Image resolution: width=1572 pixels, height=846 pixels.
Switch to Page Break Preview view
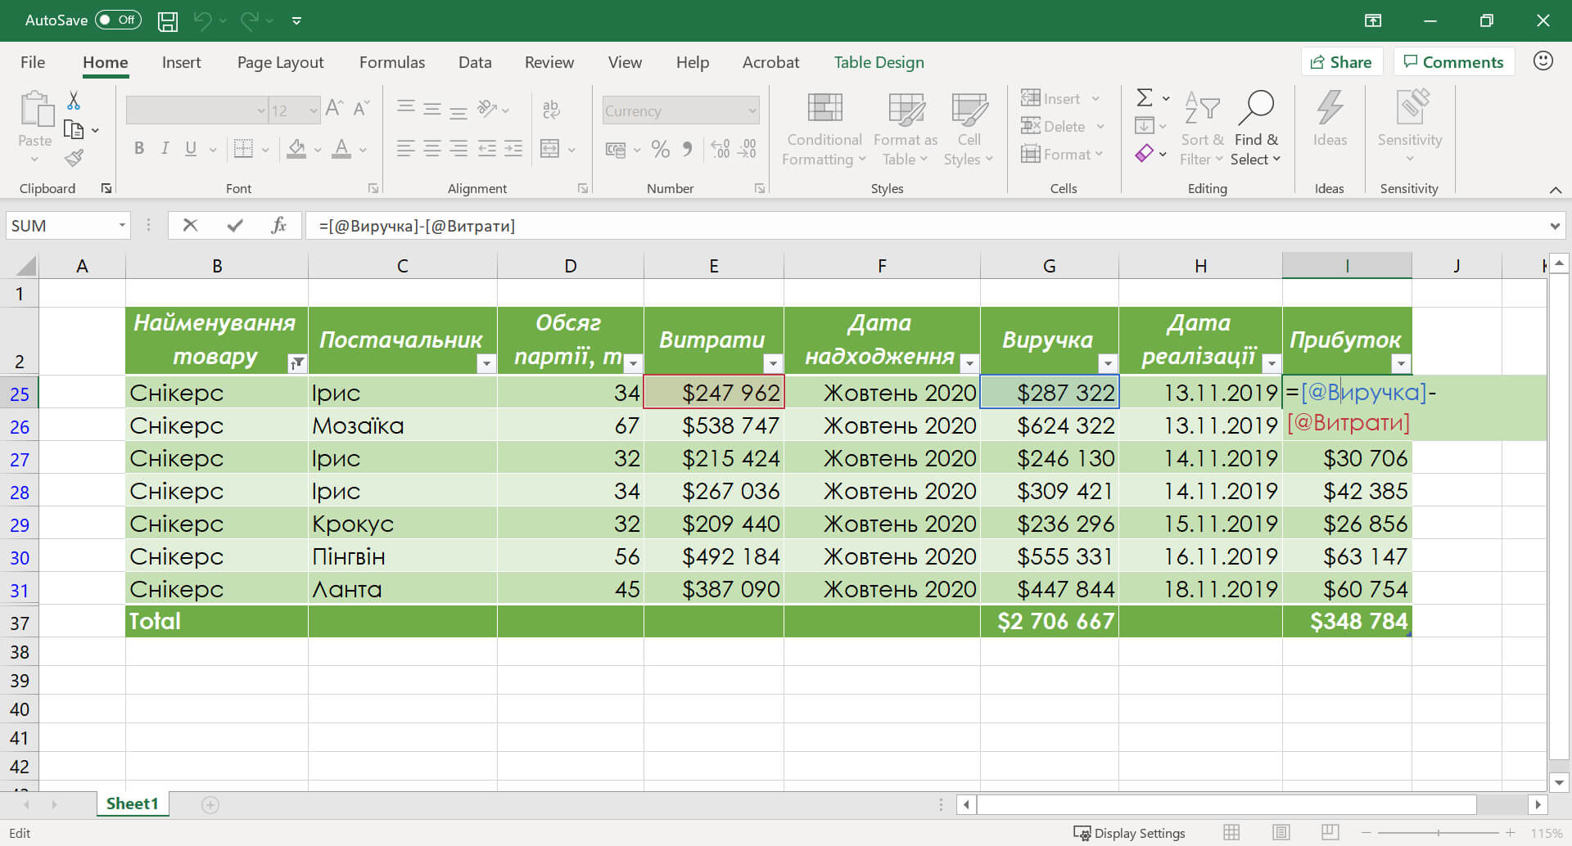(x=1330, y=833)
